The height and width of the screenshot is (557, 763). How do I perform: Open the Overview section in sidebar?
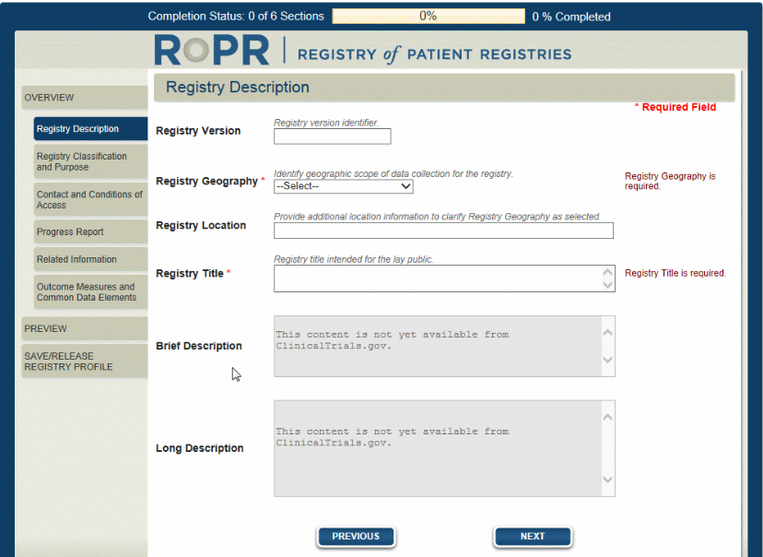point(85,98)
